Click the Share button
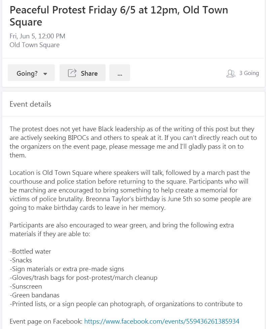Screen dimensions: 266x329 coord(82,73)
